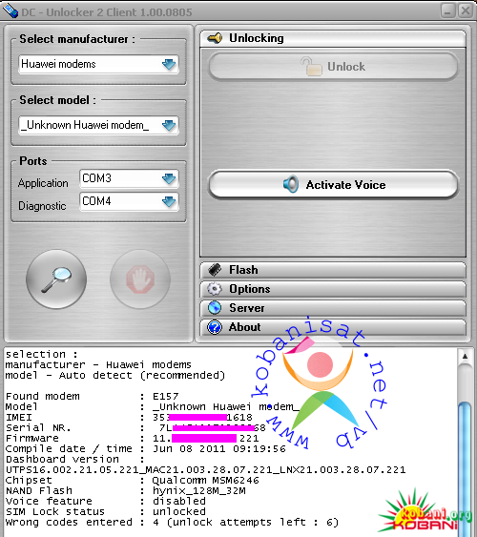Click the padlock icon in Unlock button

pos(311,66)
